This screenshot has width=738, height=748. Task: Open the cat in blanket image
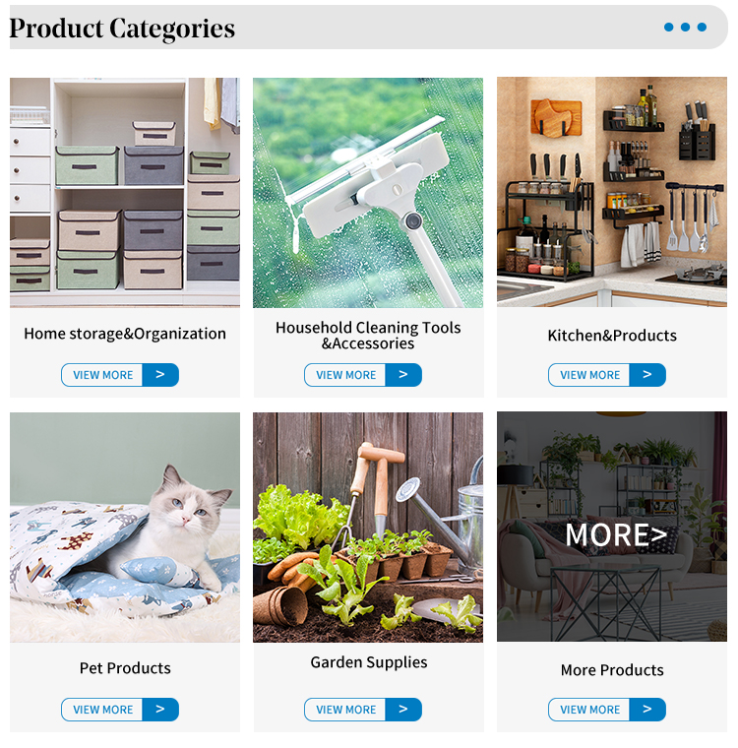125,528
